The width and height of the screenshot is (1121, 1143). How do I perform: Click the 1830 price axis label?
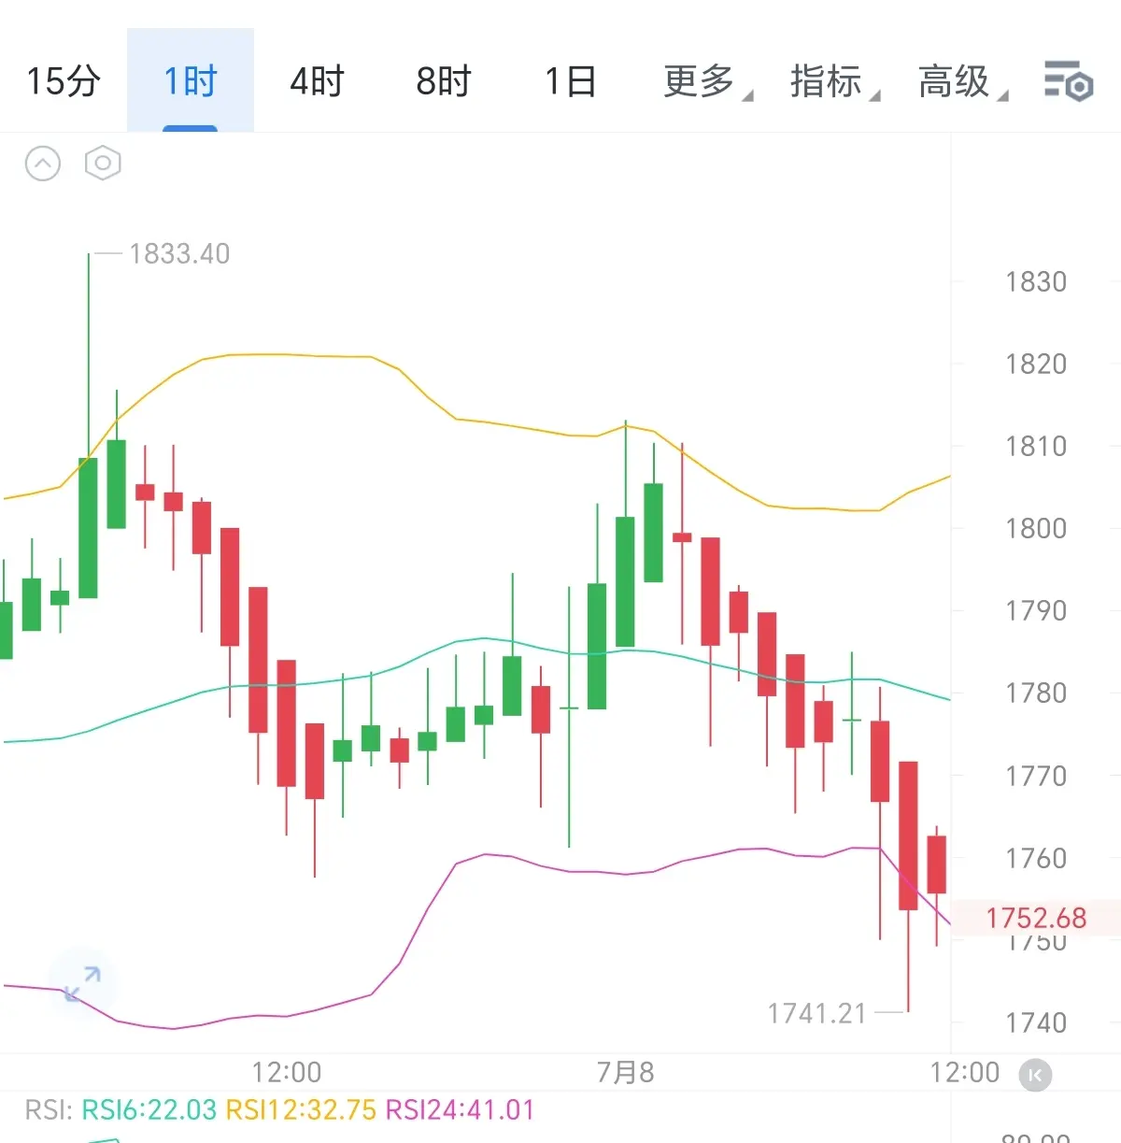click(1036, 281)
